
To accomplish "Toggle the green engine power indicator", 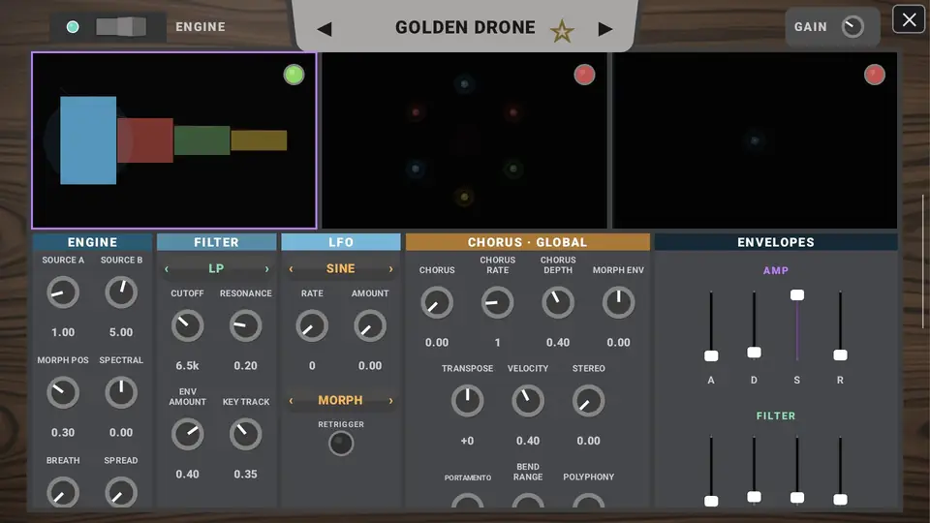I will click(x=294, y=75).
